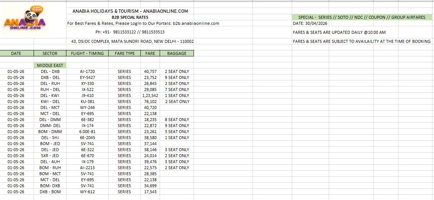
Task: Select the BAGGAGE column header
Action: 177,53
